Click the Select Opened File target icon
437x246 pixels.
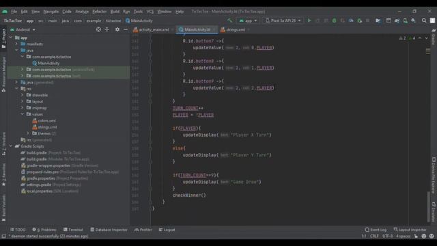[x=98, y=29]
